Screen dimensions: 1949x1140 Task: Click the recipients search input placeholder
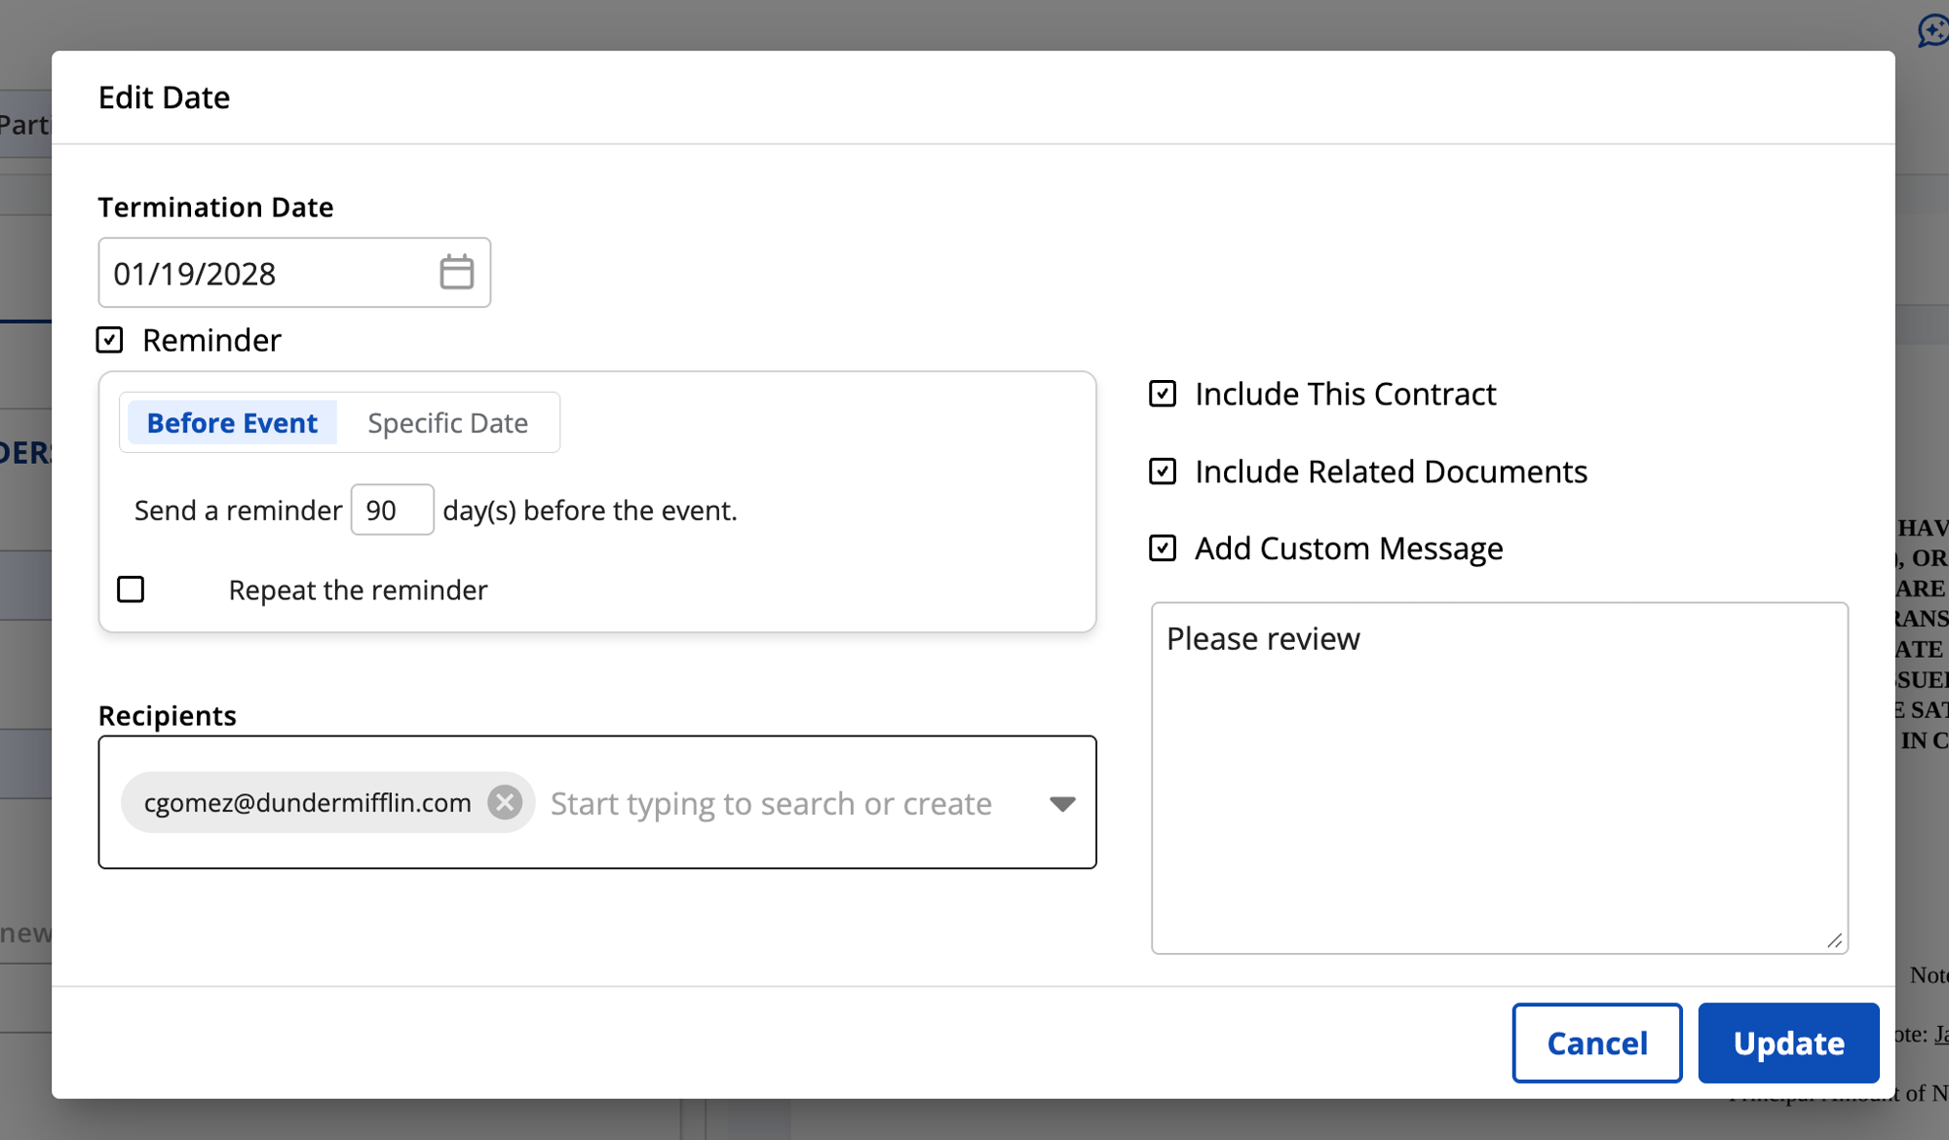click(x=770, y=804)
